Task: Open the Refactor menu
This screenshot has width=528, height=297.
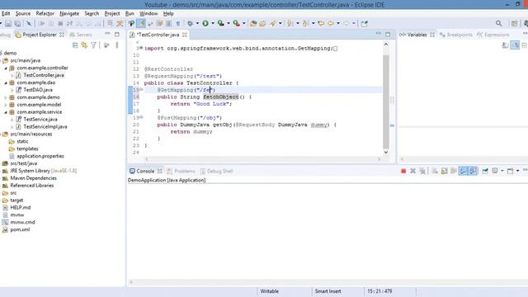Action: point(45,13)
